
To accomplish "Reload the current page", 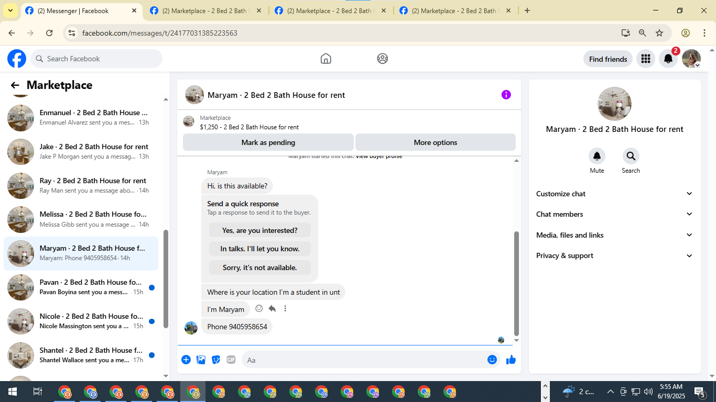I will (x=49, y=33).
